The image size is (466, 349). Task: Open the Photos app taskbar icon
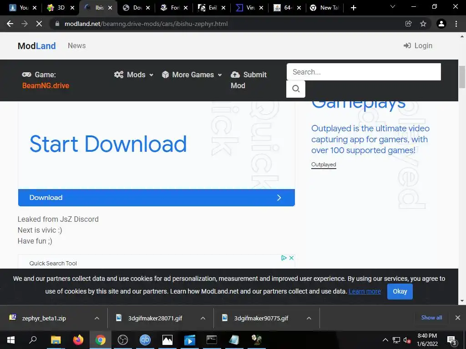(x=167, y=340)
